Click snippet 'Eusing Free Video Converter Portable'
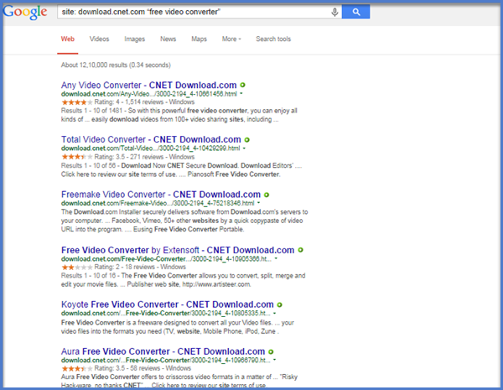Screen dimensions: 503x390 point(189,230)
